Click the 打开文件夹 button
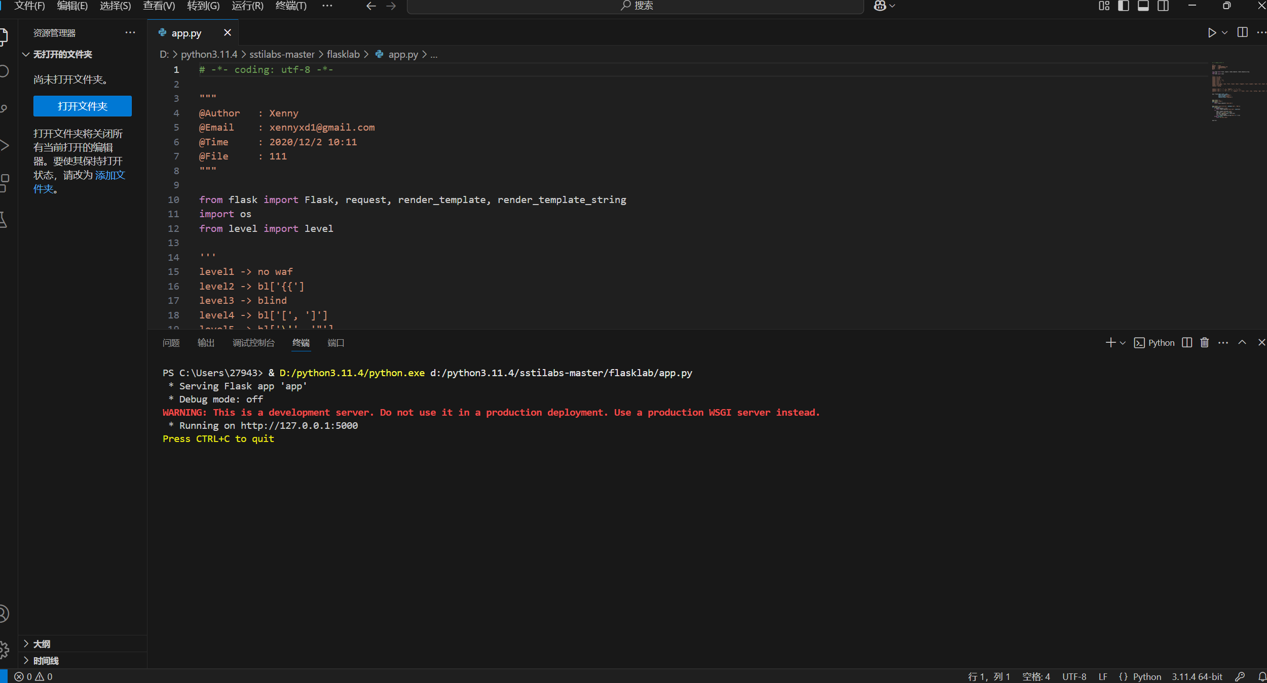Image resolution: width=1267 pixels, height=683 pixels. coord(83,106)
